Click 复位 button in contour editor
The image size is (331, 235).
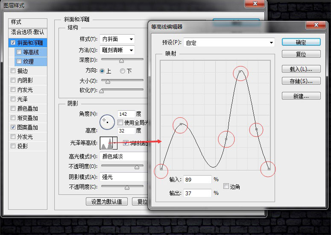click(x=301, y=54)
